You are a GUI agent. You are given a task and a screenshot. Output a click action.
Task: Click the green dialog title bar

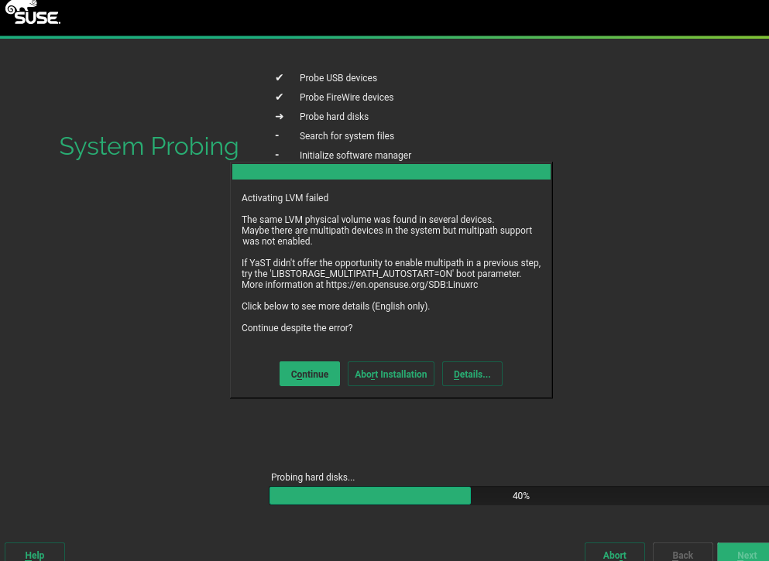[391, 172]
